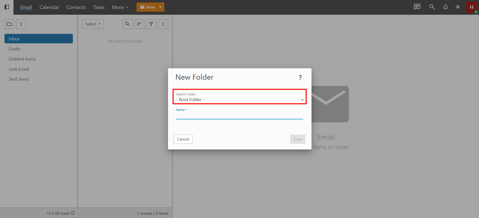
Task: Open the filter funnel icon
Action: pyautogui.click(x=151, y=24)
